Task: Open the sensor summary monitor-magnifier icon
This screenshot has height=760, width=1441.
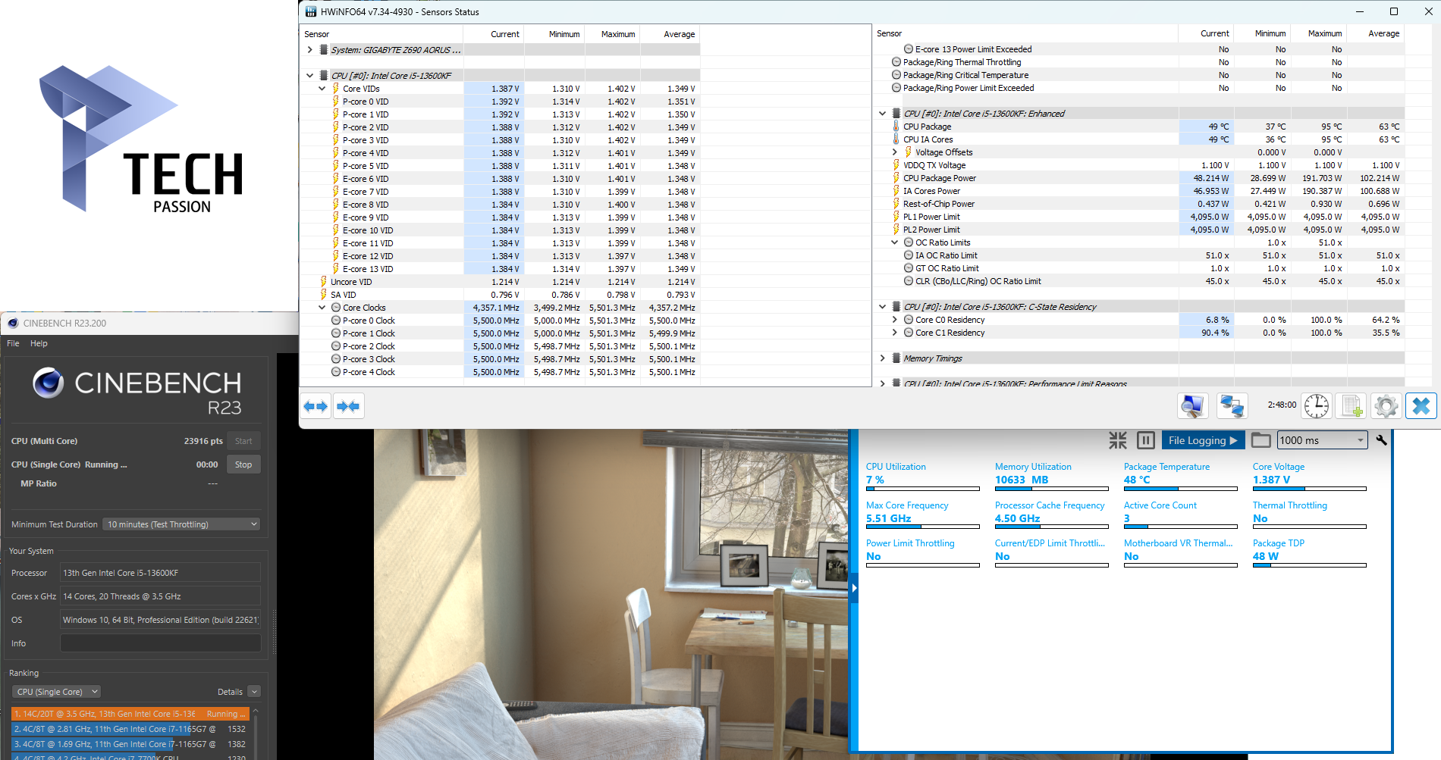Action: [1192, 406]
